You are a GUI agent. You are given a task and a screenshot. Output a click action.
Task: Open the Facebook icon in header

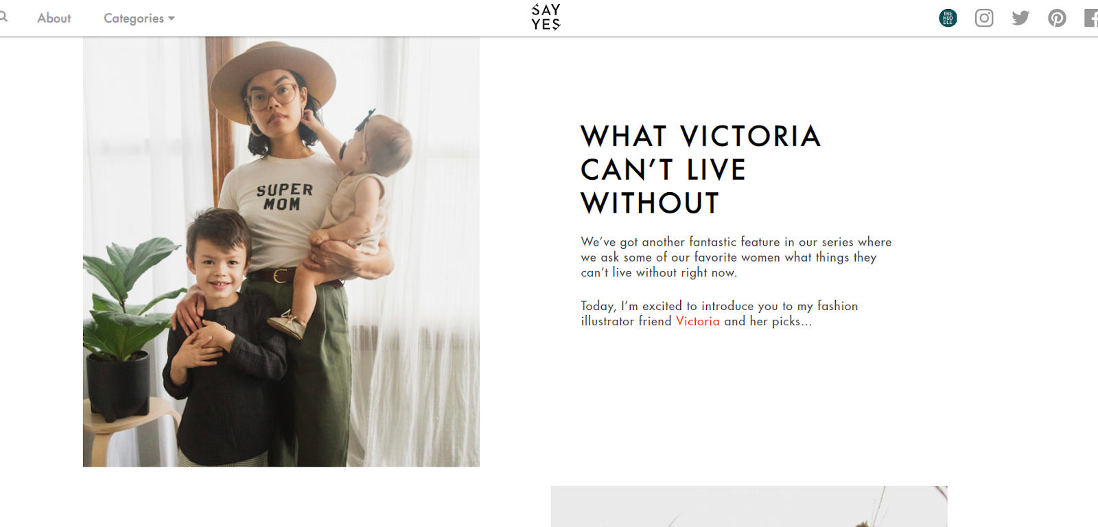[x=1091, y=18]
